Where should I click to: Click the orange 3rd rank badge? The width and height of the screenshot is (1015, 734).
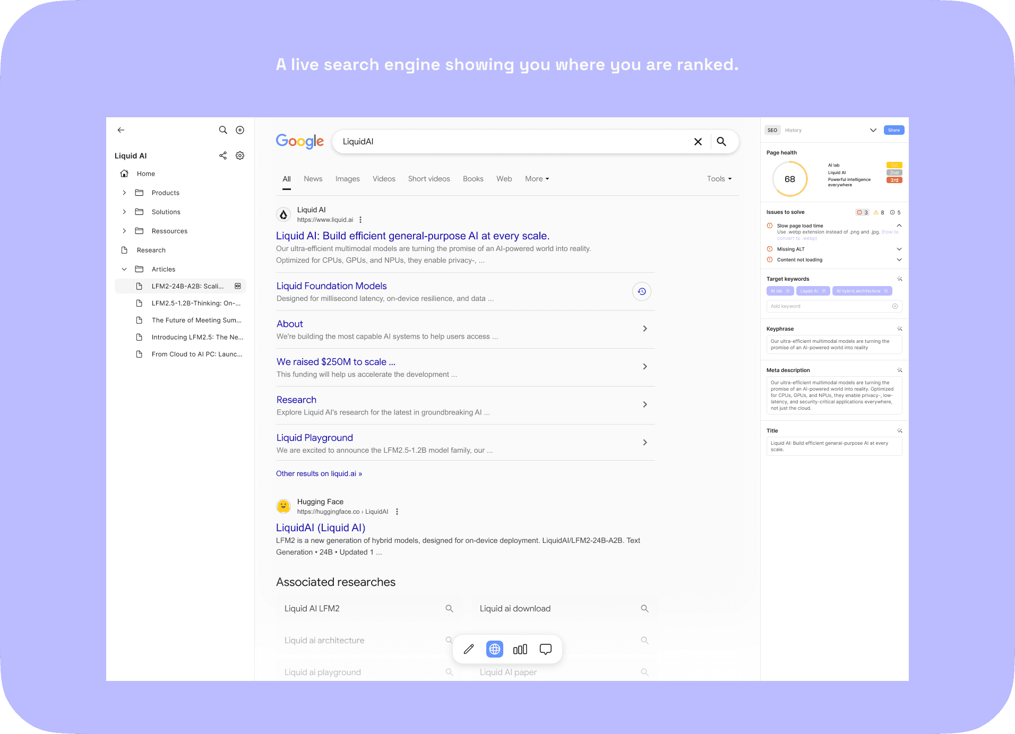coord(894,180)
